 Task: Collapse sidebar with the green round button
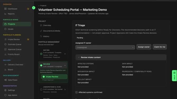pyautogui.click(x=34, y=8)
